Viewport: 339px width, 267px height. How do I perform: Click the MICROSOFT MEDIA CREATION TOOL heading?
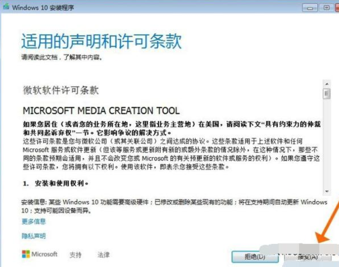(101, 111)
